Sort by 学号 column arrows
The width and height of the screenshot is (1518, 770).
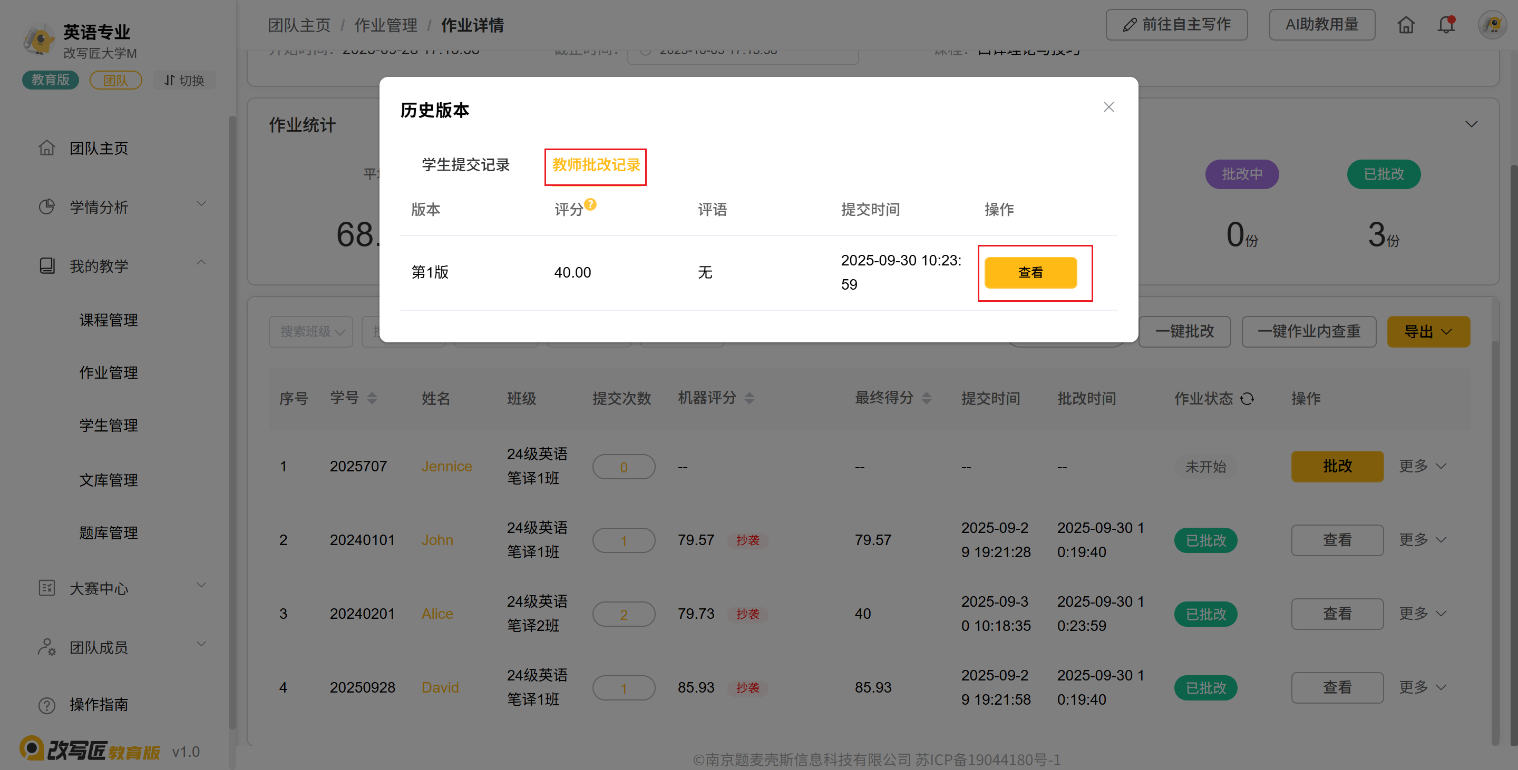pos(372,399)
